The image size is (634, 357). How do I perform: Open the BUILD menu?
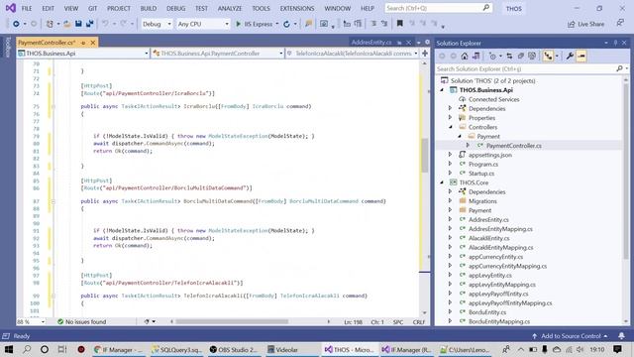click(x=149, y=9)
